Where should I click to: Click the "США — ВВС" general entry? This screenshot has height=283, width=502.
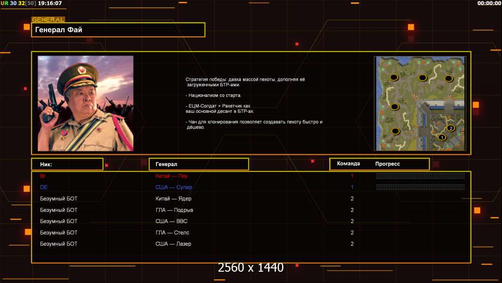click(x=171, y=221)
